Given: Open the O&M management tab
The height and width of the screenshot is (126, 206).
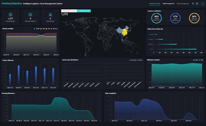Looking at the screenshot, I should point(168,4).
